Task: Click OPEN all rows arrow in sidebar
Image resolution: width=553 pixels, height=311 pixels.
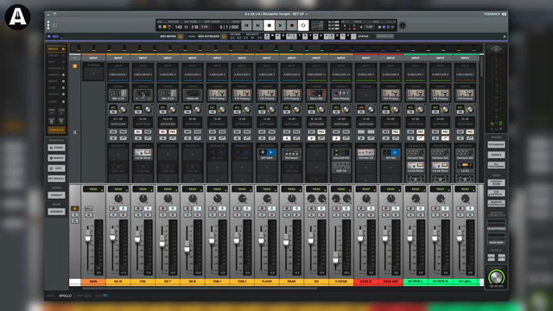Action: pyautogui.click(x=52, y=111)
